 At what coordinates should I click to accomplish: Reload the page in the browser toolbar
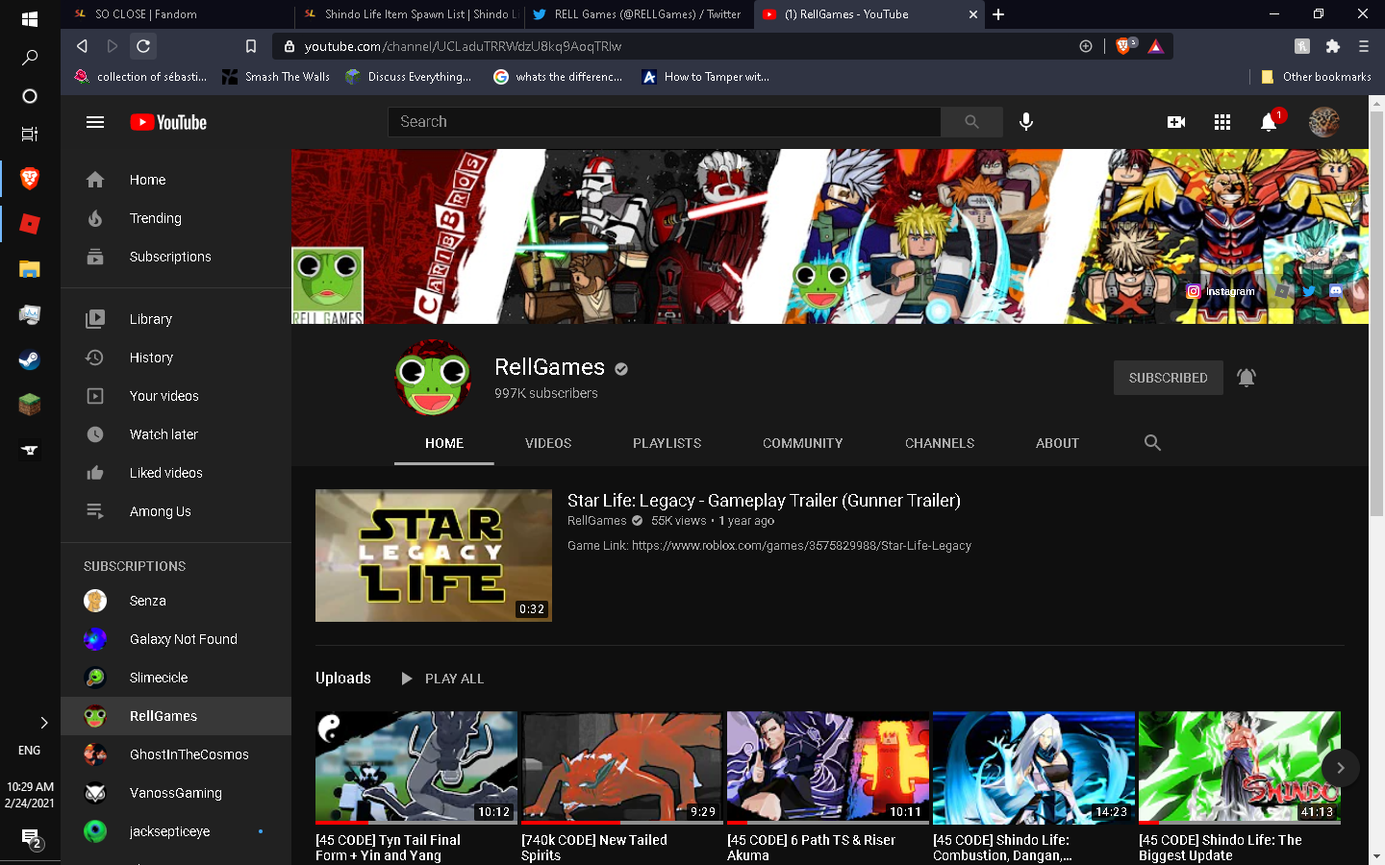[143, 46]
